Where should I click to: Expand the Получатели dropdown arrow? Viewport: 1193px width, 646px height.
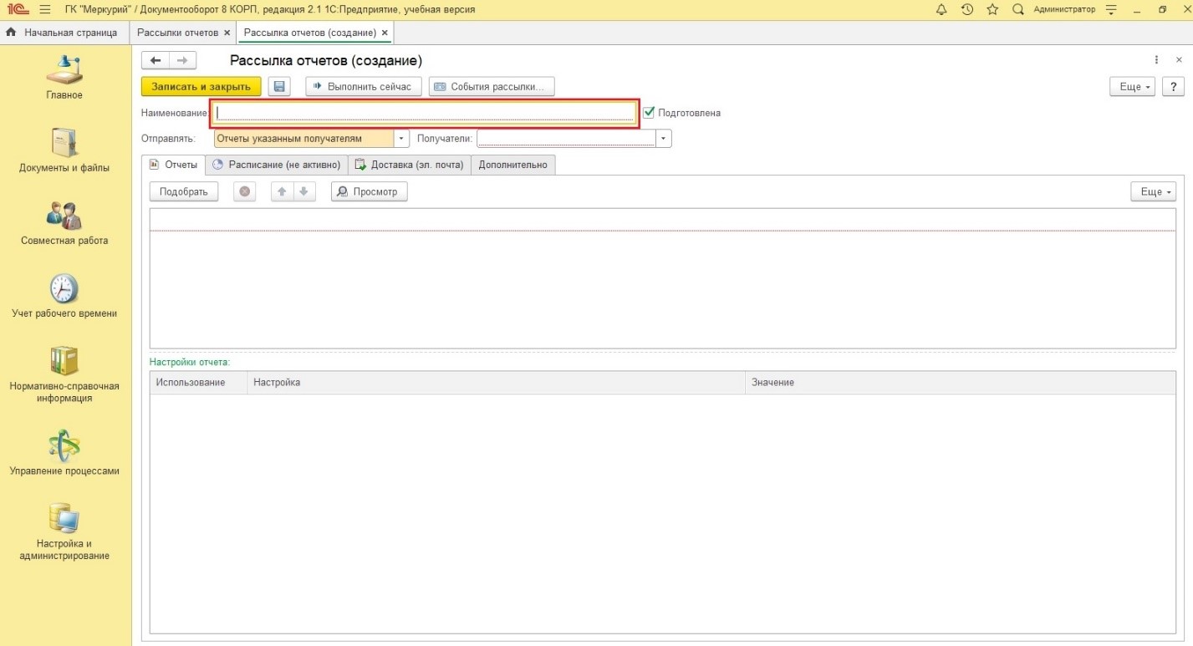click(x=664, y=139)
